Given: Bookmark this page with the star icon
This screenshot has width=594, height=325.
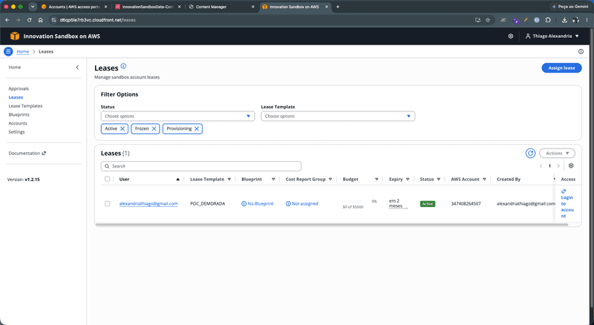Looking at the screenshot, I should (488, 20).
